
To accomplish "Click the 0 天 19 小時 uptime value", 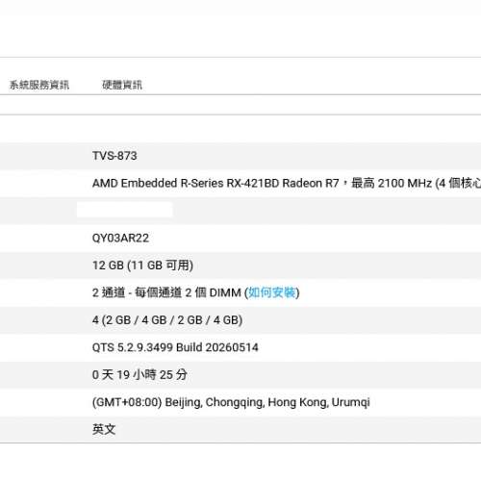I will 139,374.
